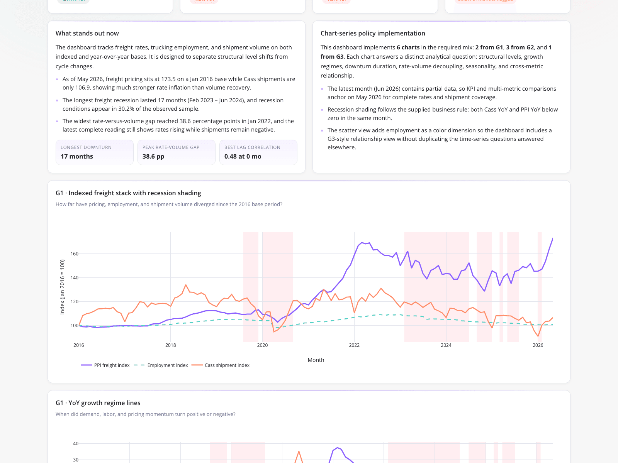Click the 2018 x-axis tick label
Viewport: 618px width, 463px height.
pyautogui.click(x=170, y=345)
